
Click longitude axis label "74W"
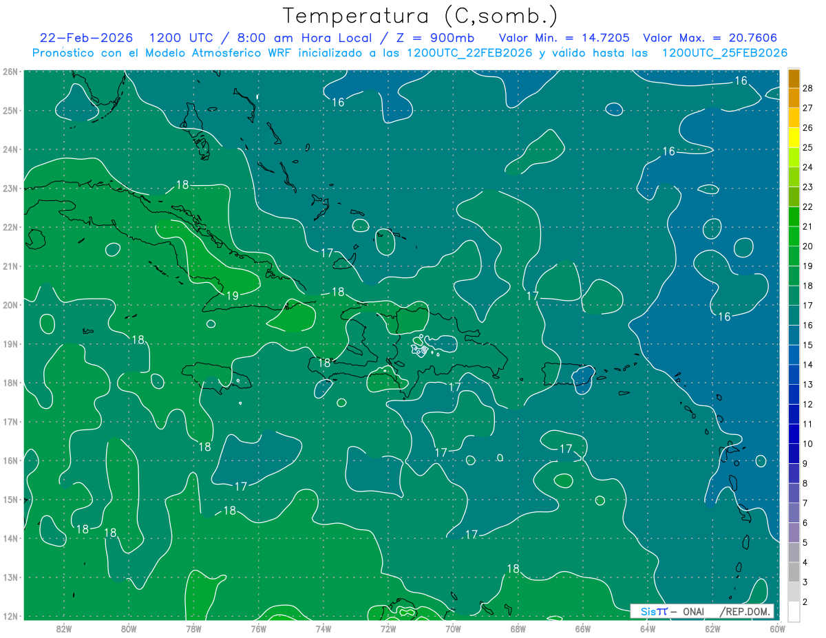pos(323,628)
